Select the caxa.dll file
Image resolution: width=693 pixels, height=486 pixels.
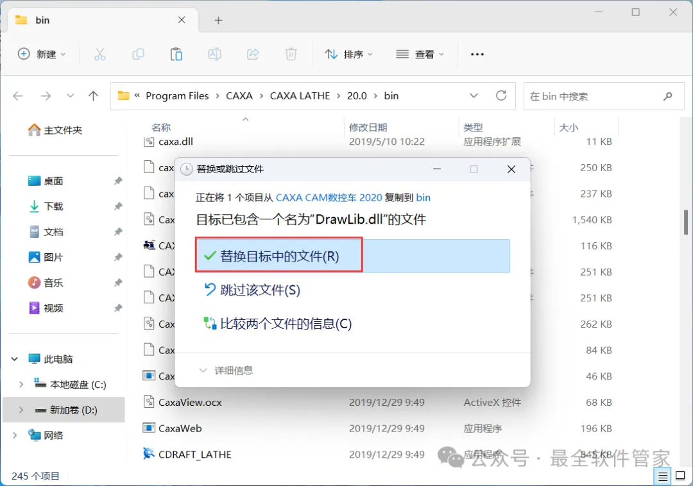(x=175, y=142)
